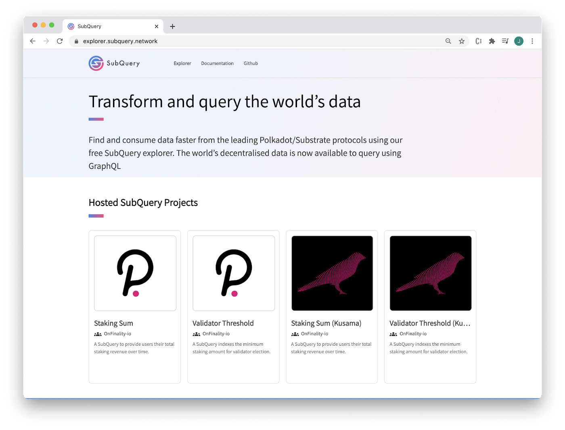Click OnFinality-io under Validator Threshold
The width and height of the screenshot is (565, 430).
216,334
